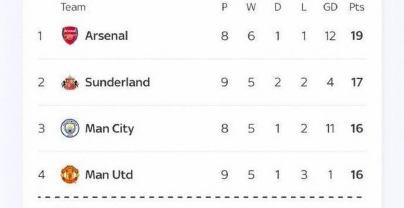The image size is (404, 208).
Task: Select Sunderland's 17 points value
Action: (357, 82)
